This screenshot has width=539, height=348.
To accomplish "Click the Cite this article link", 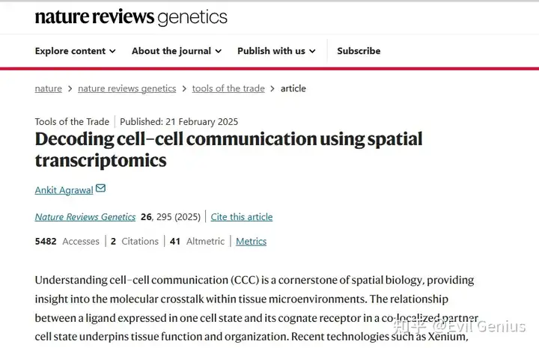I will coord(242,217).
